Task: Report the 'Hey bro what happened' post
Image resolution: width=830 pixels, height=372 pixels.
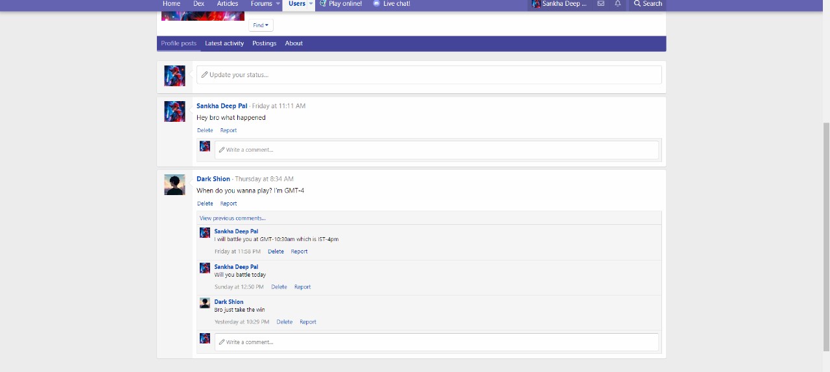Action: point(228,130)
